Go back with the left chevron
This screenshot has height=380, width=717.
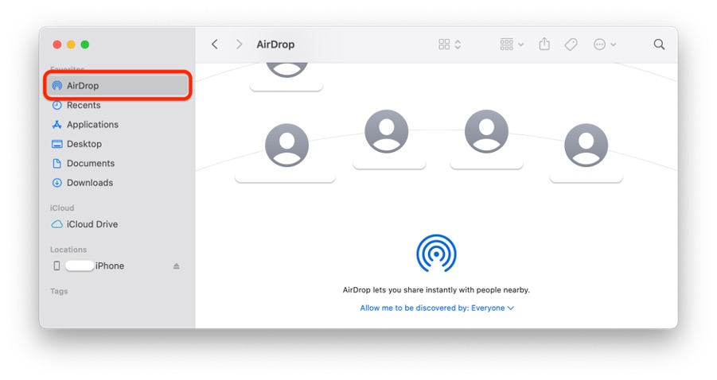214,45
